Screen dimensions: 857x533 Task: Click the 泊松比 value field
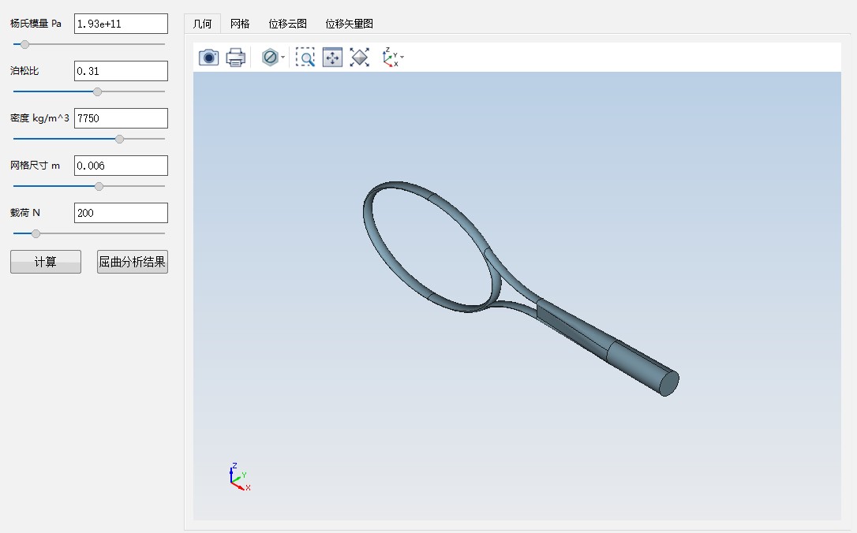click(121, 71)
